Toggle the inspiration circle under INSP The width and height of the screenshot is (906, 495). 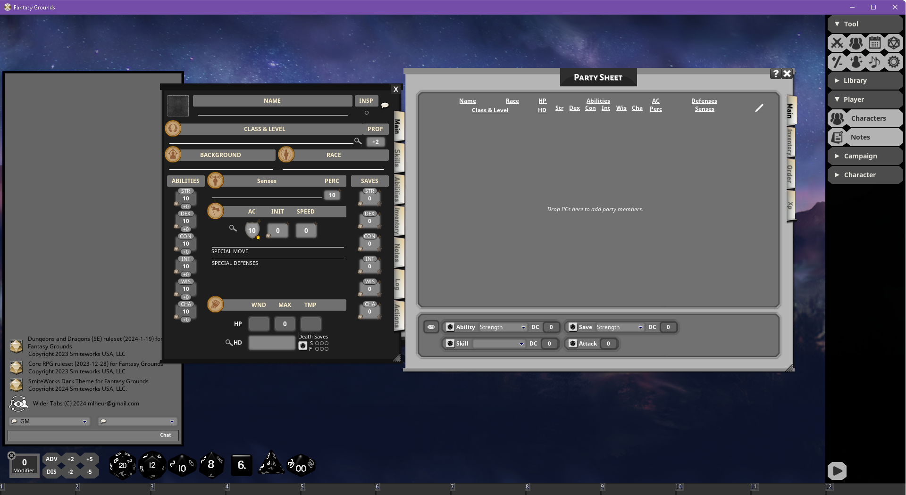[367, 113]
